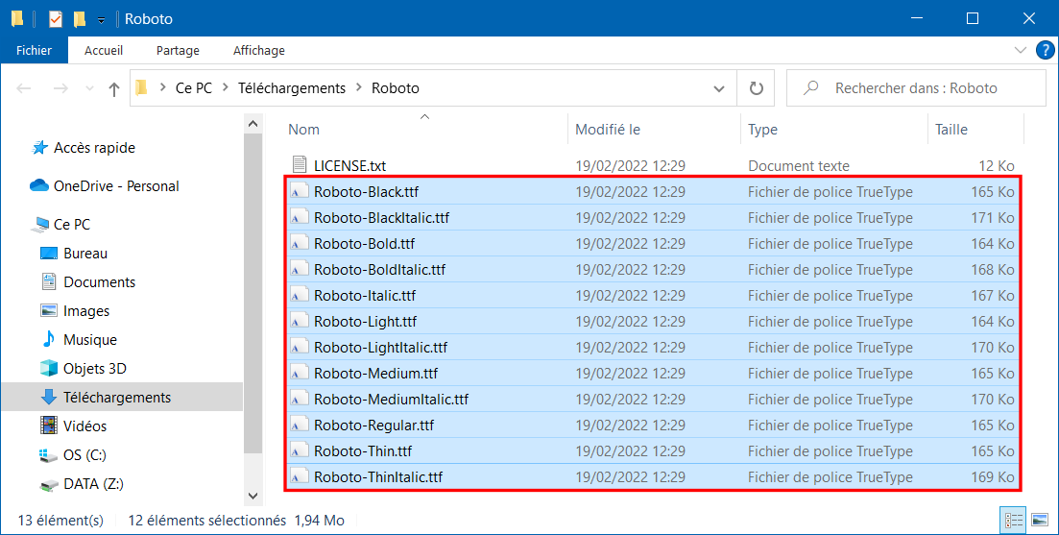Click the back navigation arrow

[24, 88]
